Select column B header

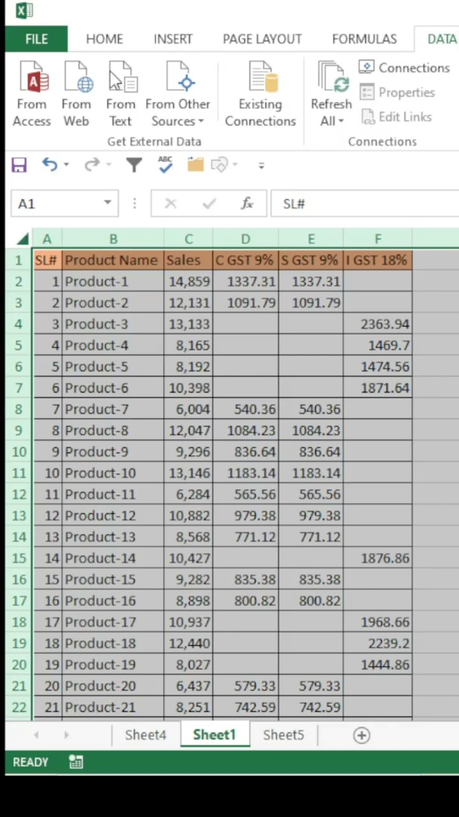click(113, 239)
